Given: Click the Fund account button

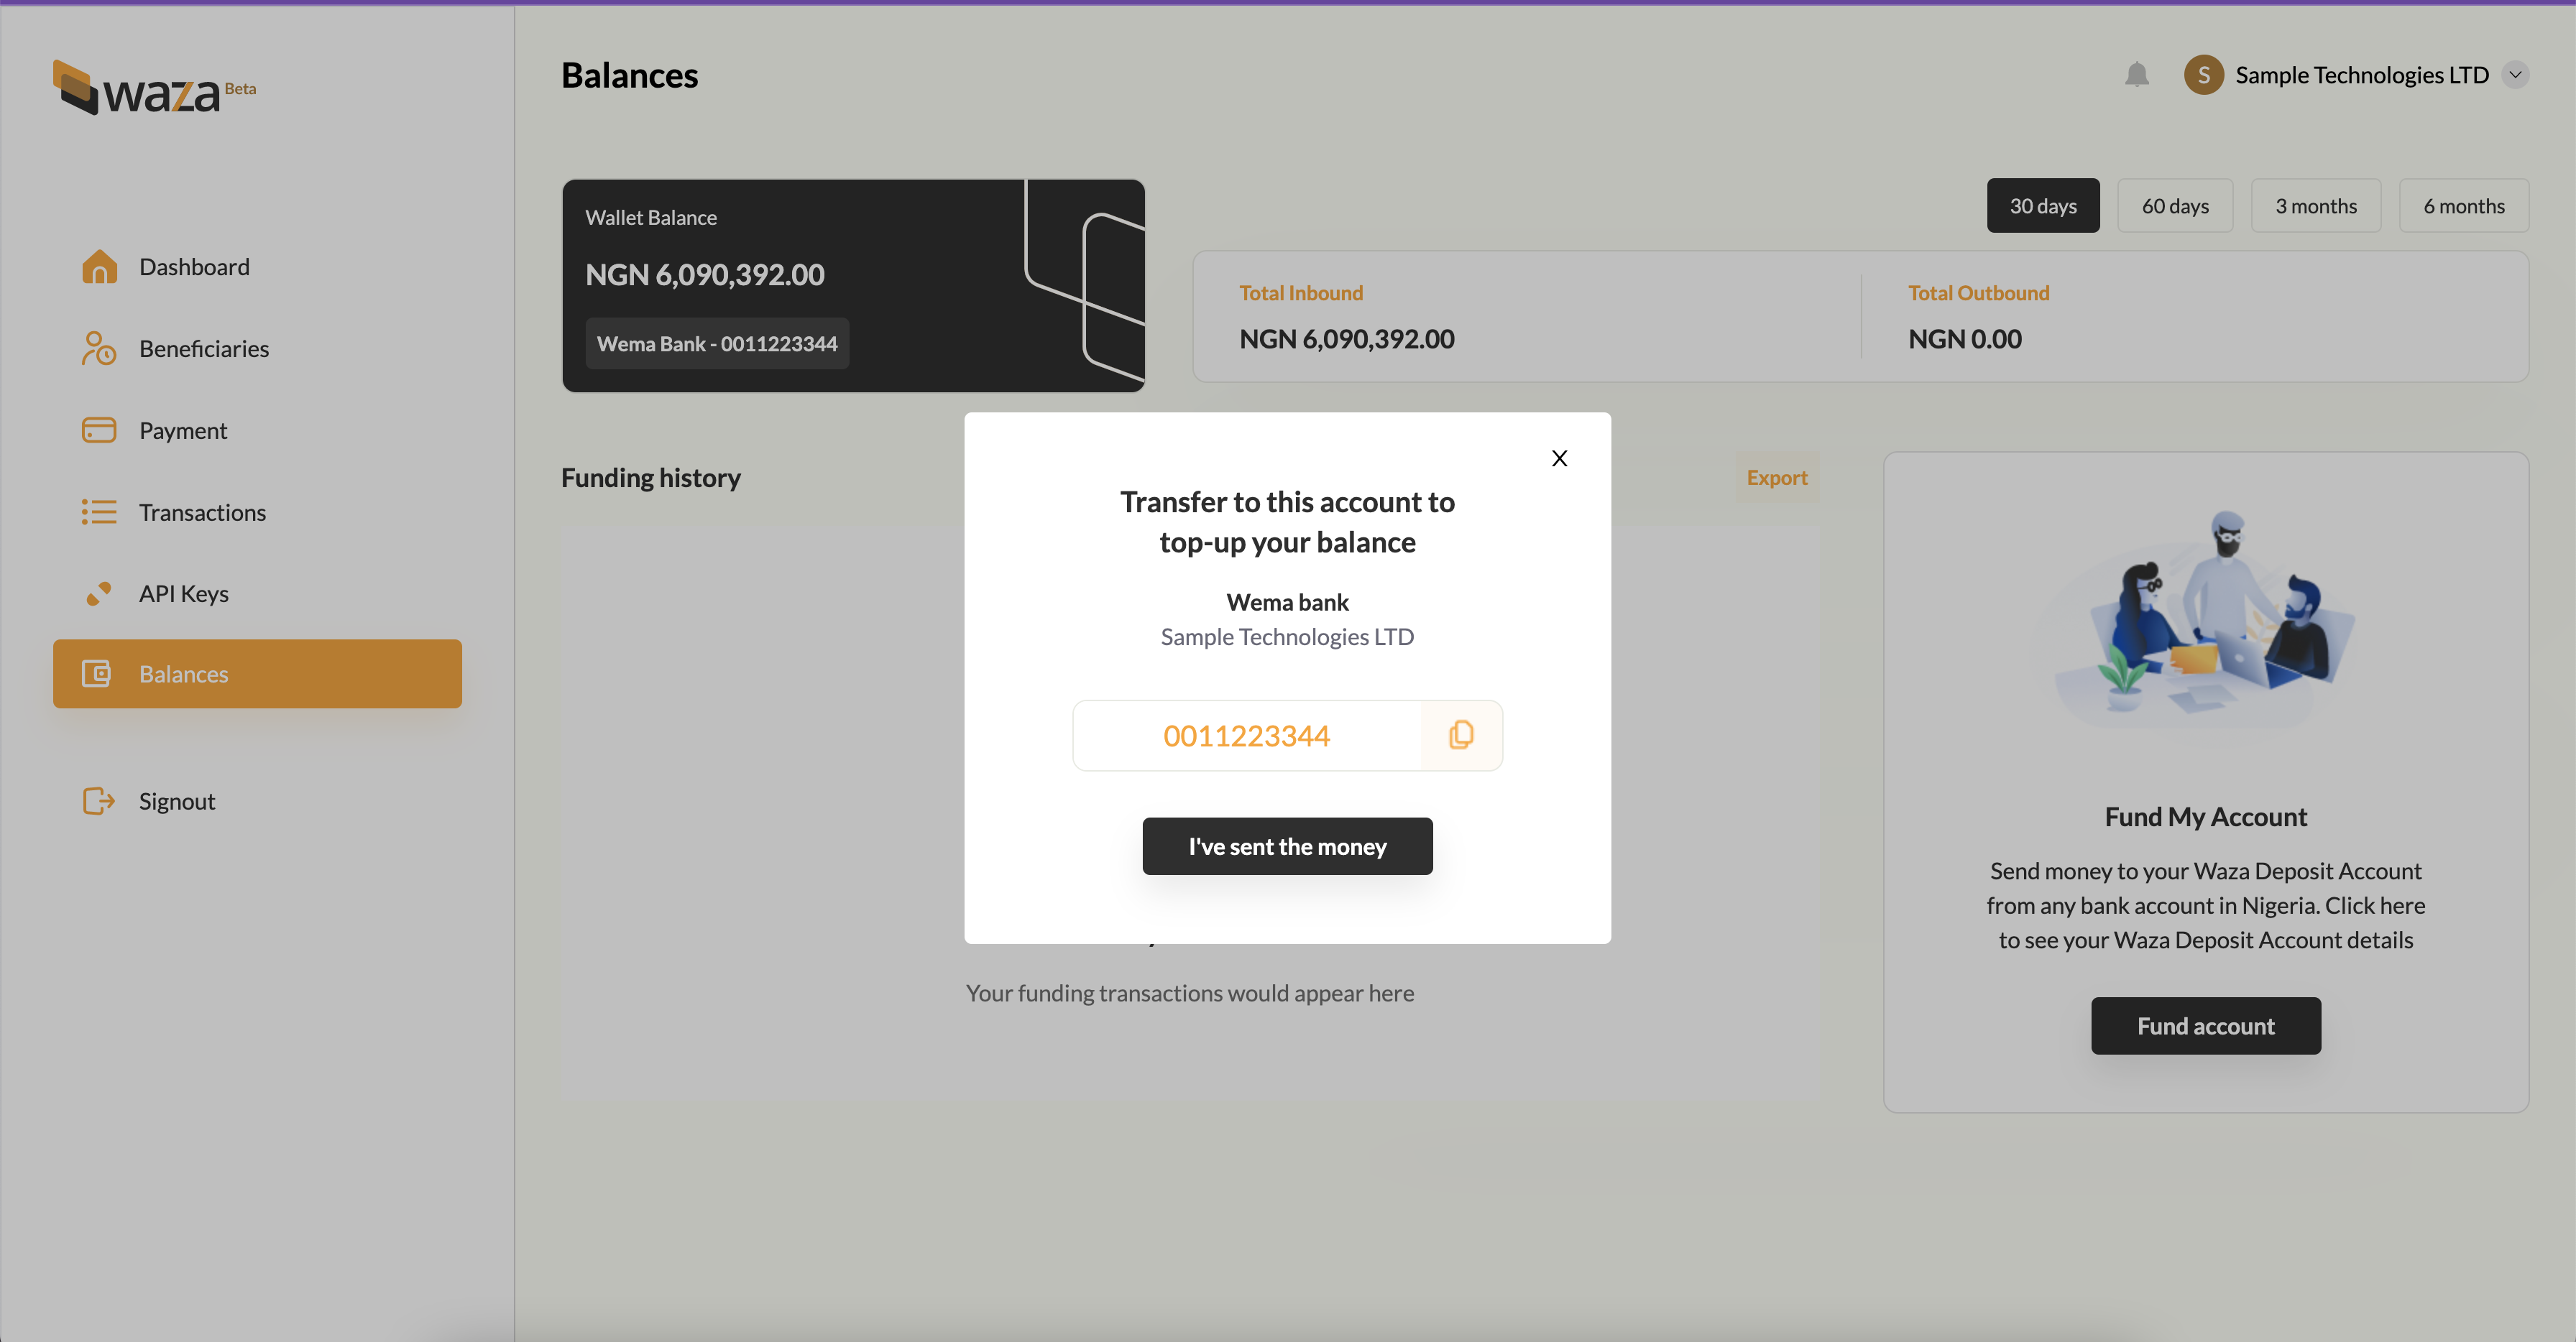Looking at the screenshot, I should [2205, 1026].
